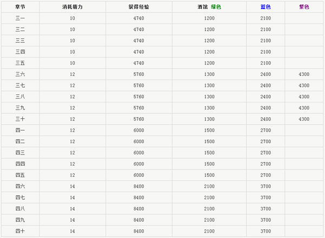Select the 2700 blue value in row 四一
The width and height of the screenshot is (325, 238).
(x=265, y=130)
